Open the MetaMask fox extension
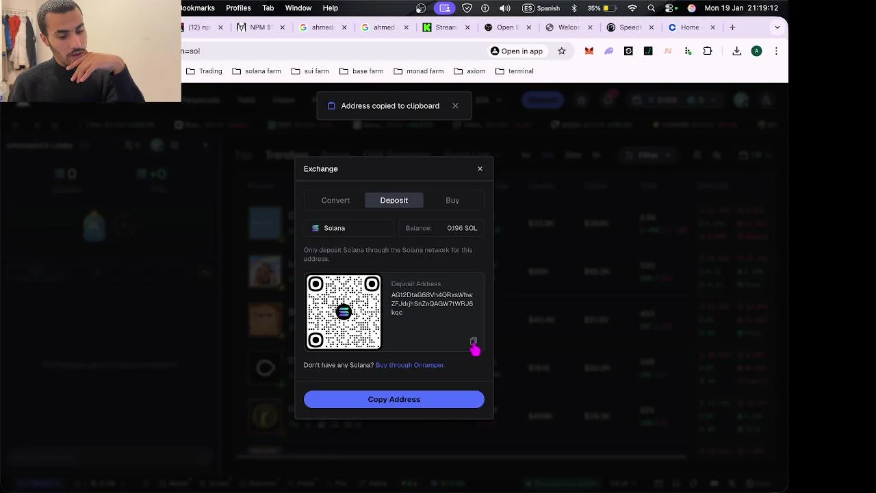The height and width of the screenshot is (493, 876). tap(589, 51)
